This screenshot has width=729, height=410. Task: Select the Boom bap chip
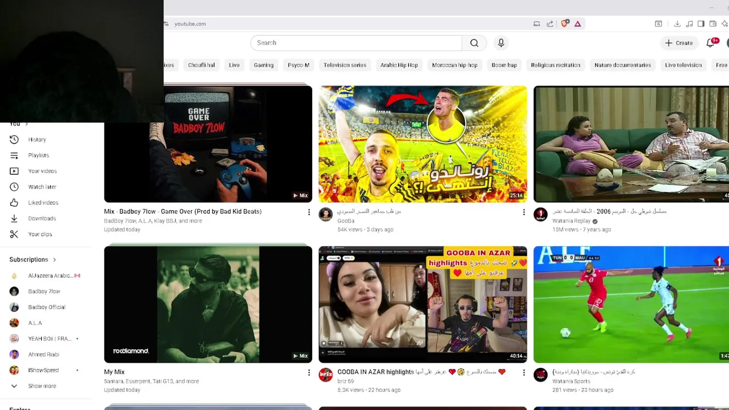click(504, 65)
